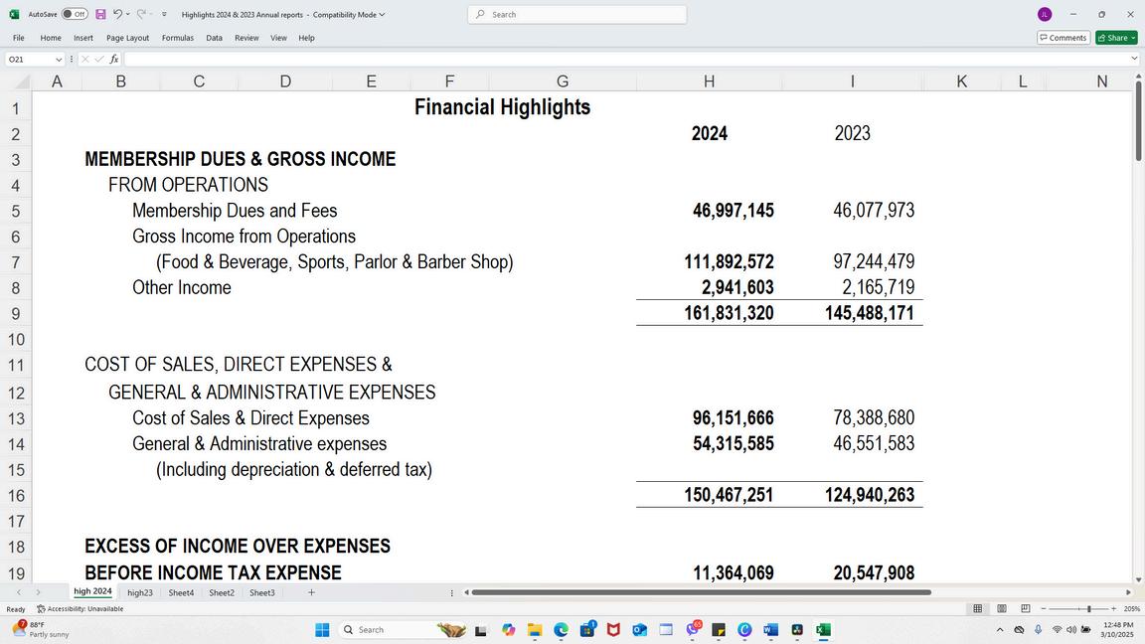The width and height of the screenshot is (1145, 644).
Task: Switch to the high23 sheet tab
Action: pos(139,593)
